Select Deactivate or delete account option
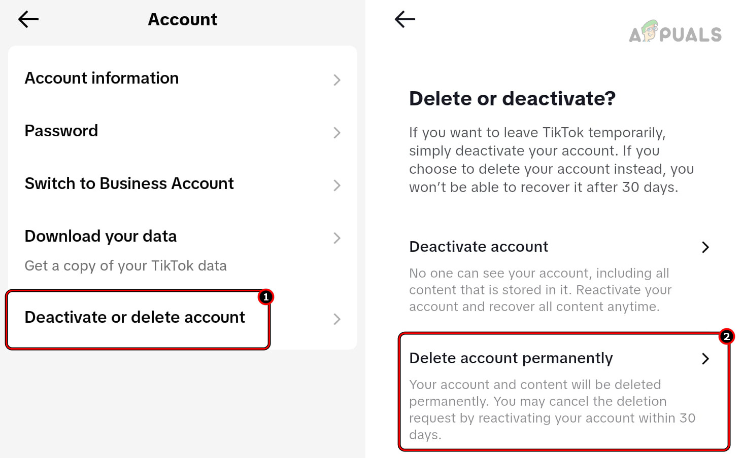Screen dimensions: 742x458 point(134,318)
